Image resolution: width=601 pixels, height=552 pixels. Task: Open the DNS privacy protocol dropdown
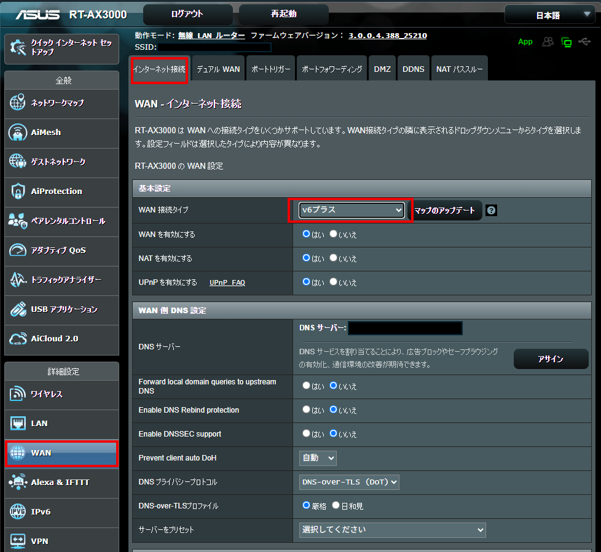pos(349,482)
